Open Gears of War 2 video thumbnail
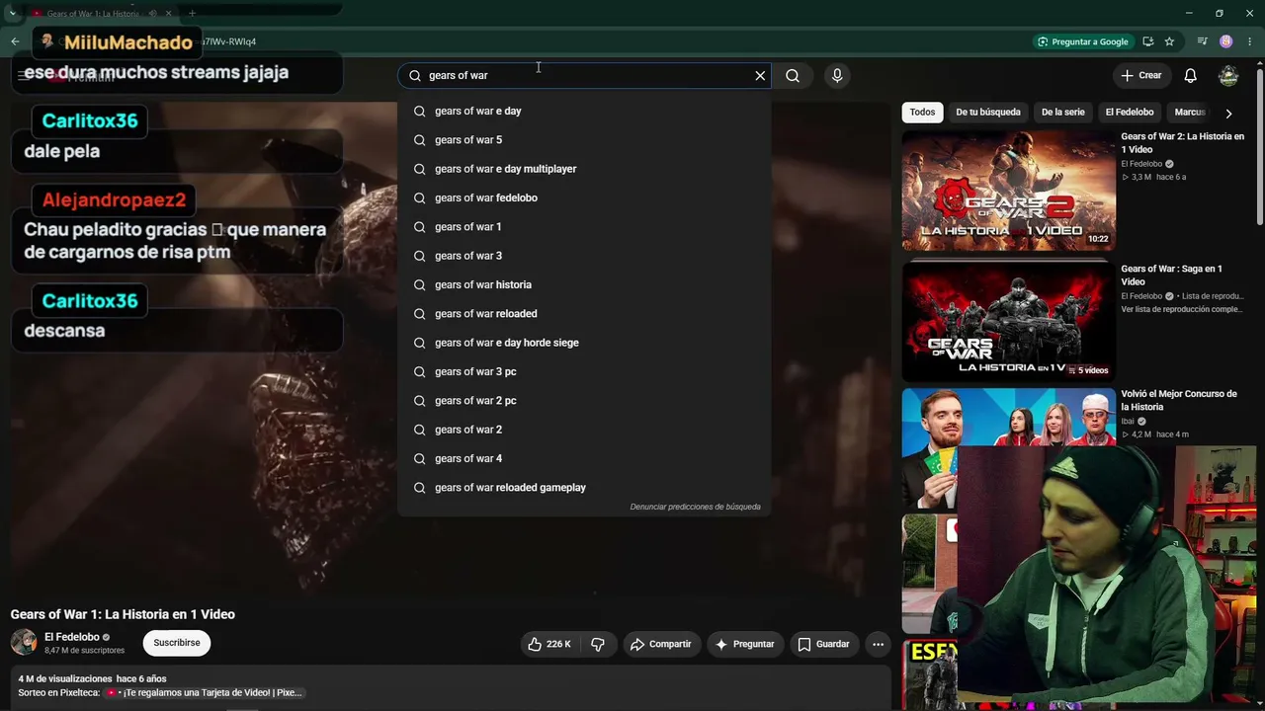The image size is (1265, 711). (1008, 191)
